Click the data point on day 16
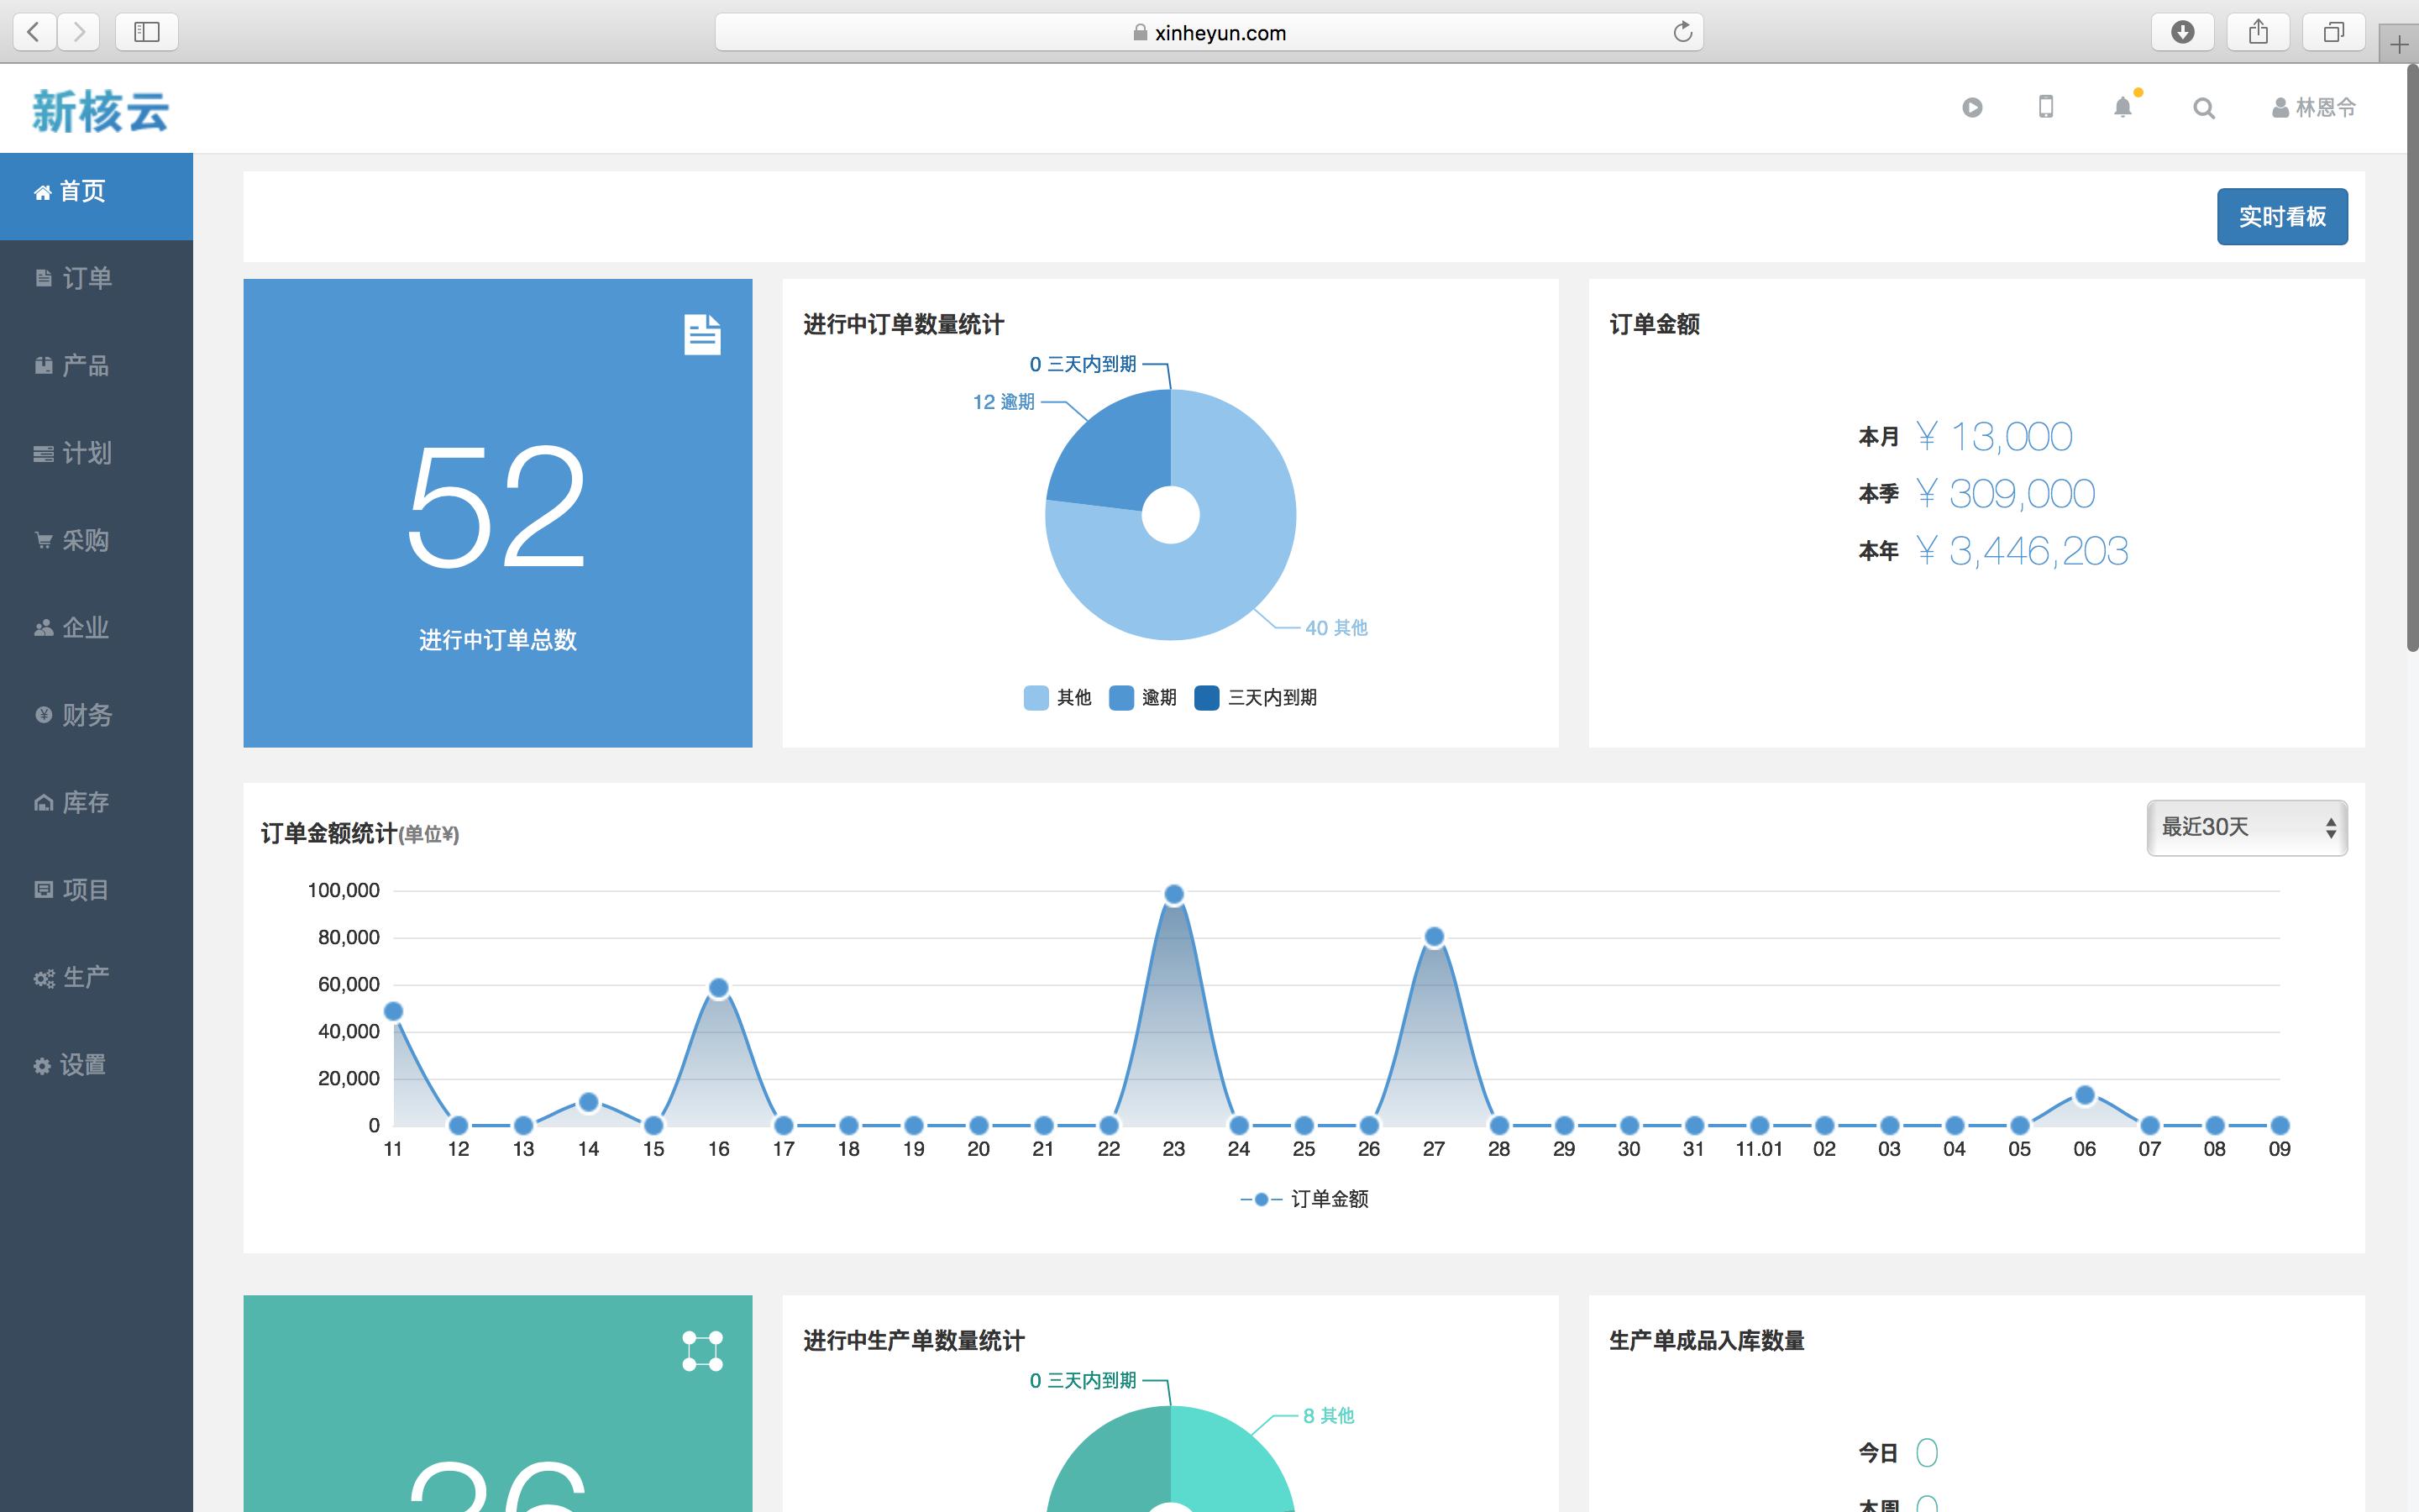This screenshot has height=1512, width=2419. coord(719,988)
